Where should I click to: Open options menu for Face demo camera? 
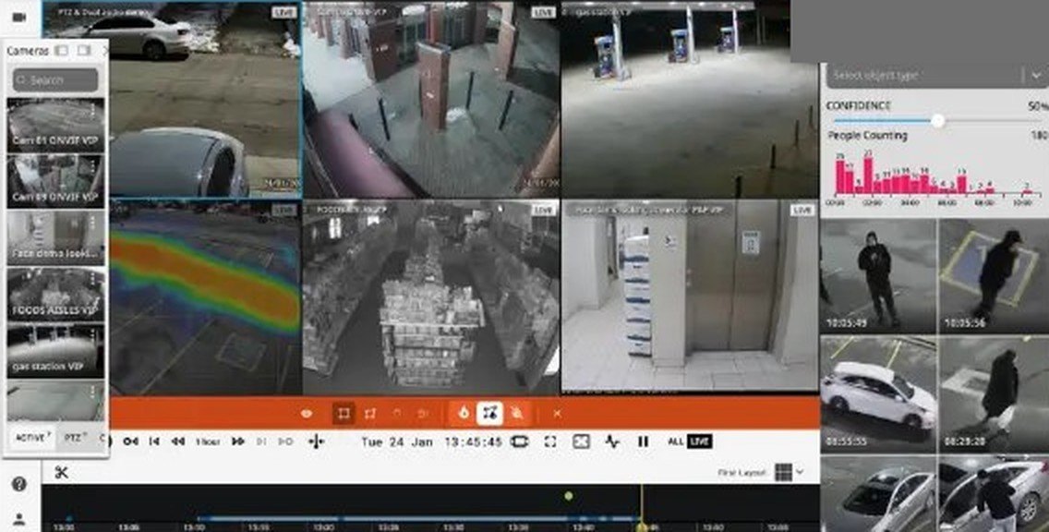(x=93, y=223)
